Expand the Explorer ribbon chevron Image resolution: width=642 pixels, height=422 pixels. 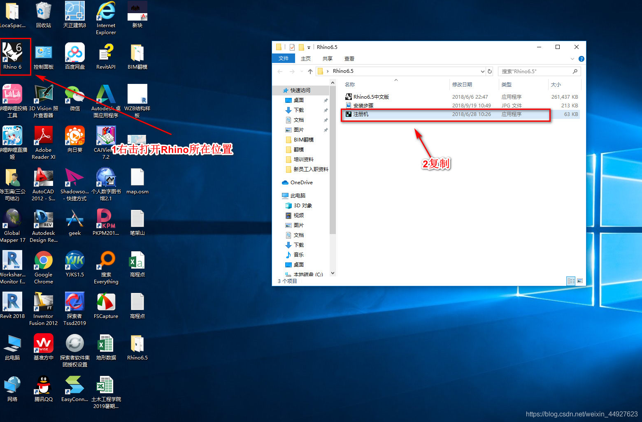pyautogui.click(x=572, y=59)
